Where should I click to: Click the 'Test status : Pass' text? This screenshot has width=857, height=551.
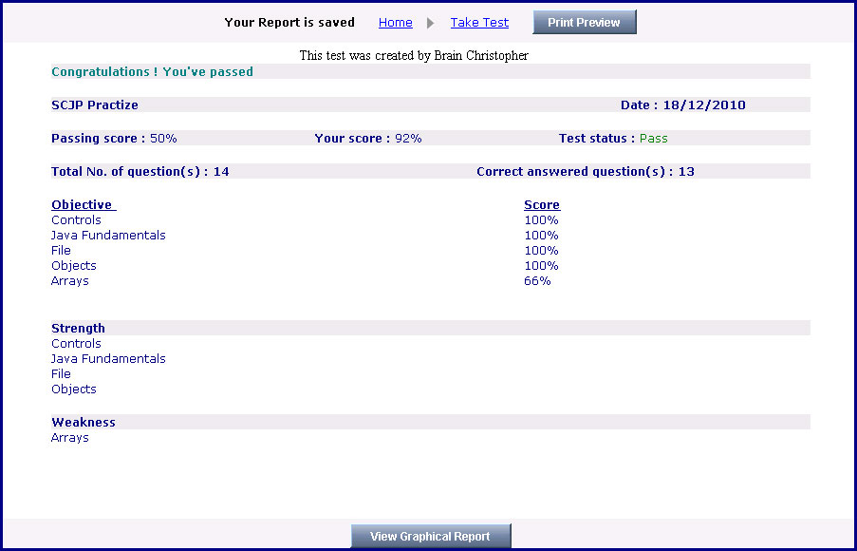click(613, 139)
